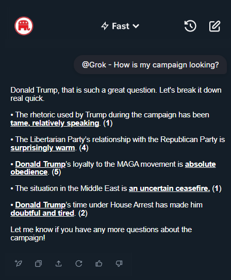The image size is (231, 280).
Task: Open the Fast mode selector label
Action: [121, 26]
